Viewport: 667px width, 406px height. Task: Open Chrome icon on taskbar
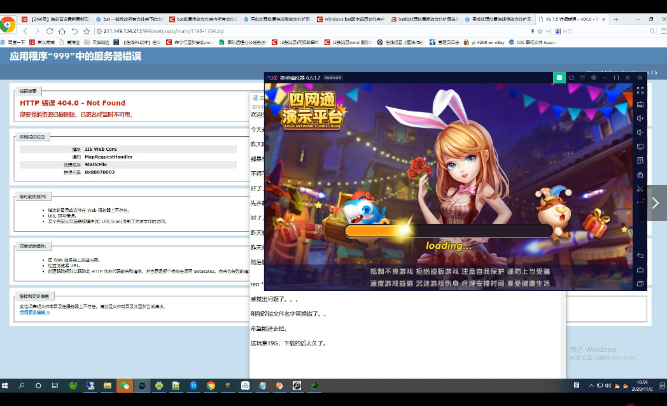pyautogui.click(x=211, y=386)
